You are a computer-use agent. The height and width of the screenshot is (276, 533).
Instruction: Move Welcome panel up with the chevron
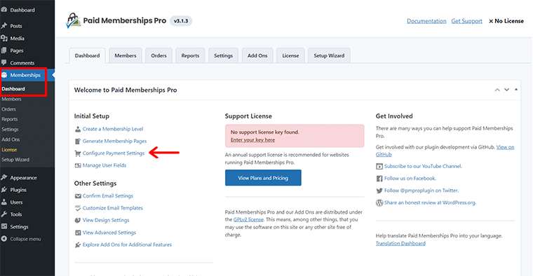[497, 90]
